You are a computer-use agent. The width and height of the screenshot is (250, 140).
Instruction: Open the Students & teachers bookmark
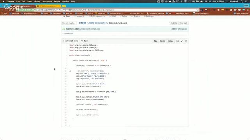(x=155, y=14)
